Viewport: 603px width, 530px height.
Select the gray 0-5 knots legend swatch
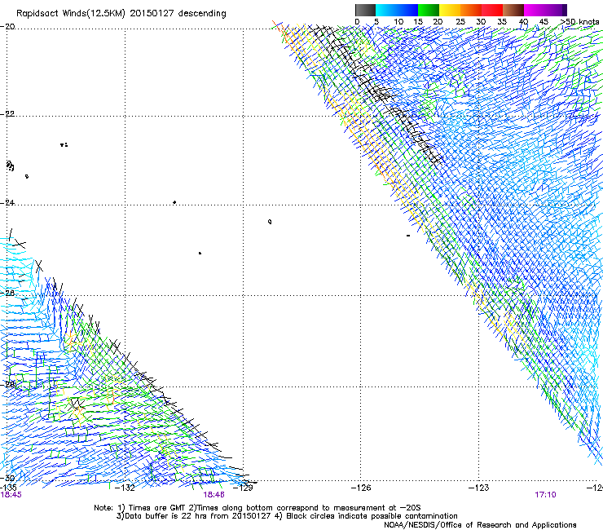[x=365, y=10]
